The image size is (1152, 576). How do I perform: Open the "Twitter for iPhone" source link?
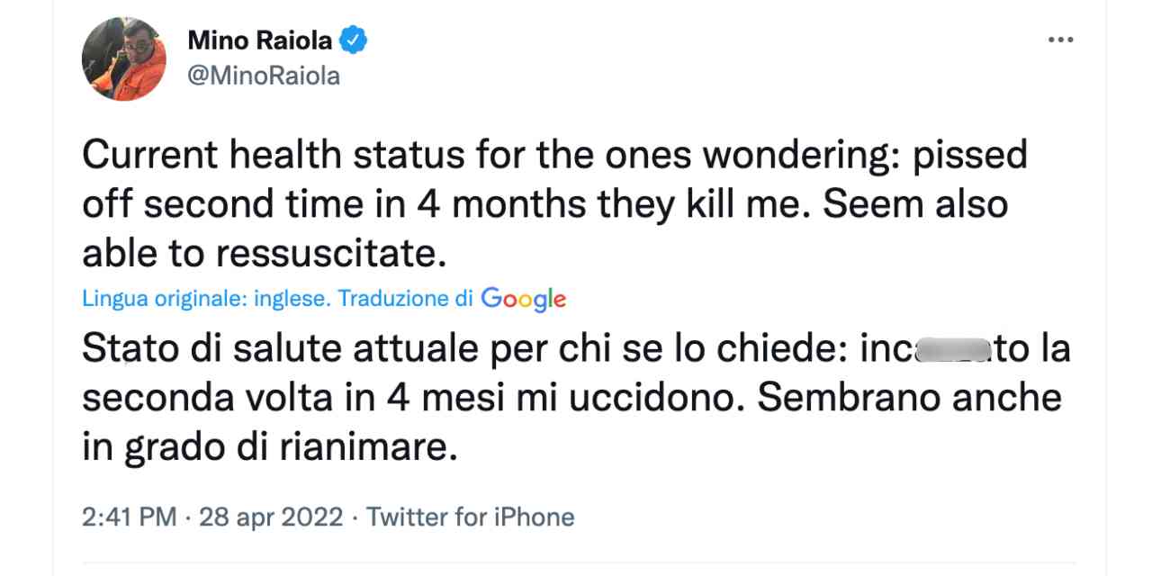(471, 517)
